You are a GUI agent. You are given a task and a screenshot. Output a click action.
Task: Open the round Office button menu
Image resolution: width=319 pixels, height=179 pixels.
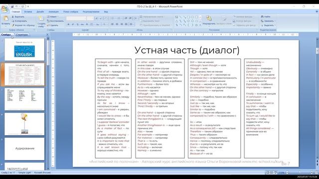click(4, 9)
